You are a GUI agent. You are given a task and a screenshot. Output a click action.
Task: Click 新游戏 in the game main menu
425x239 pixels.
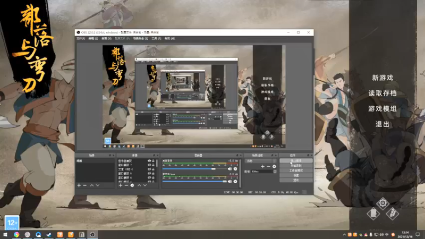tap(382, 78)
